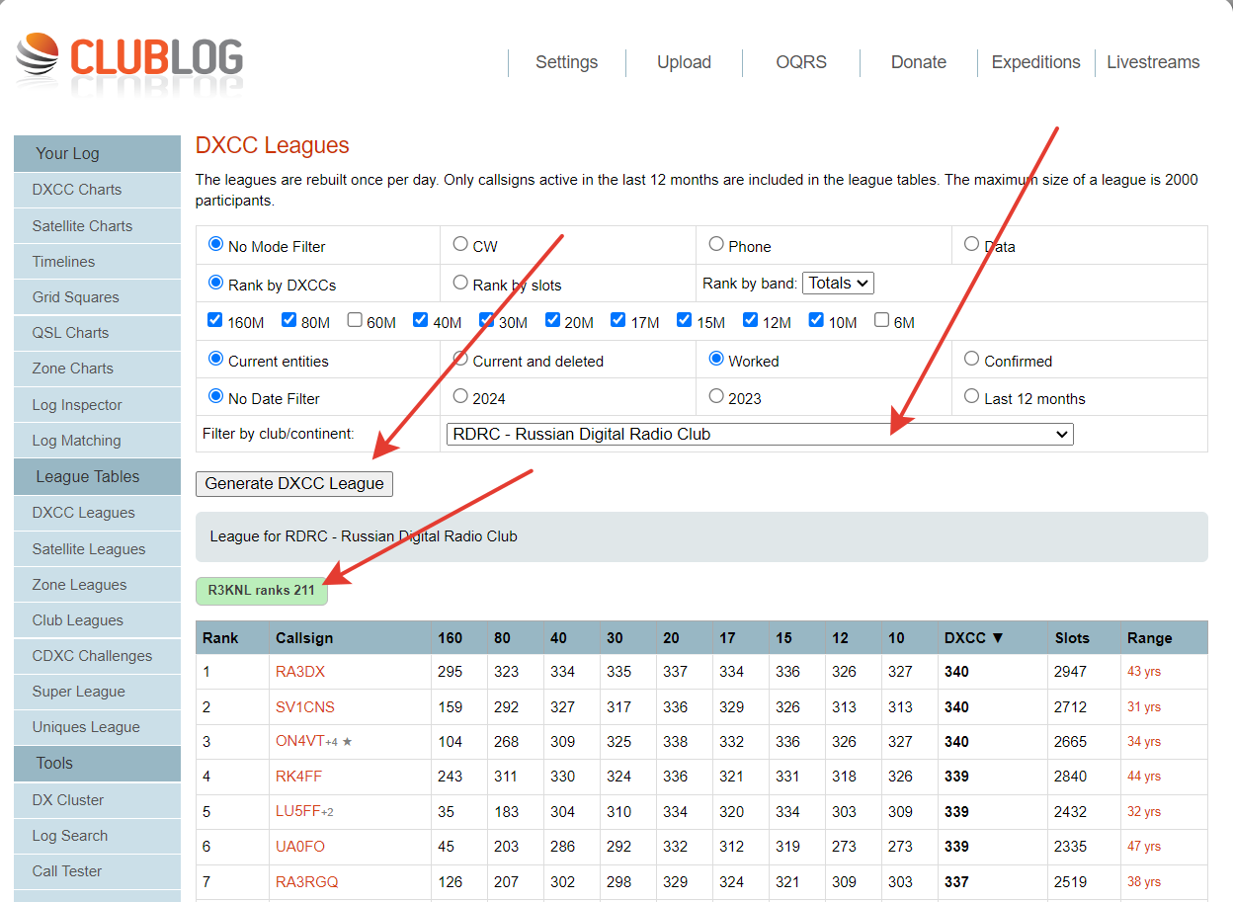This screenshot has width=1233, height=902.
Task: Open Super League in the sidebar
Action: [x=97, y=692]
